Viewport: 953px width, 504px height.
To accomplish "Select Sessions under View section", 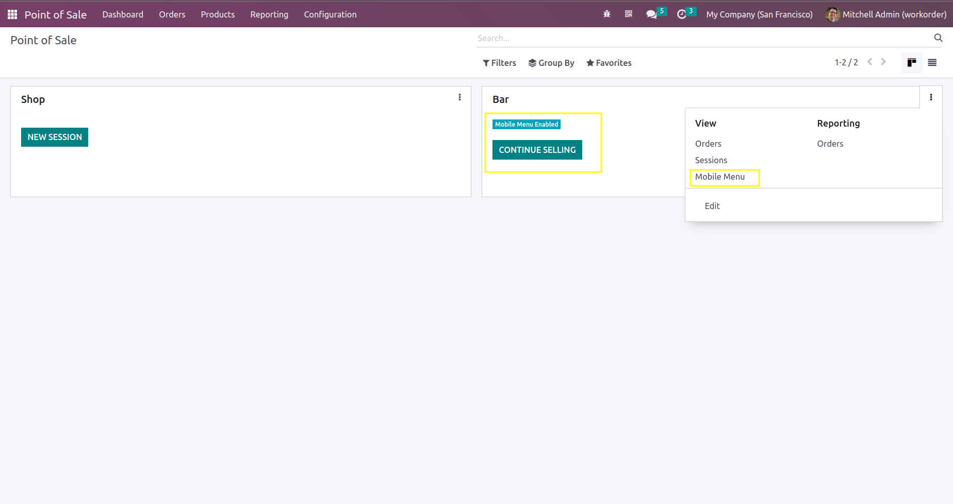I will (x=711, y=160).
